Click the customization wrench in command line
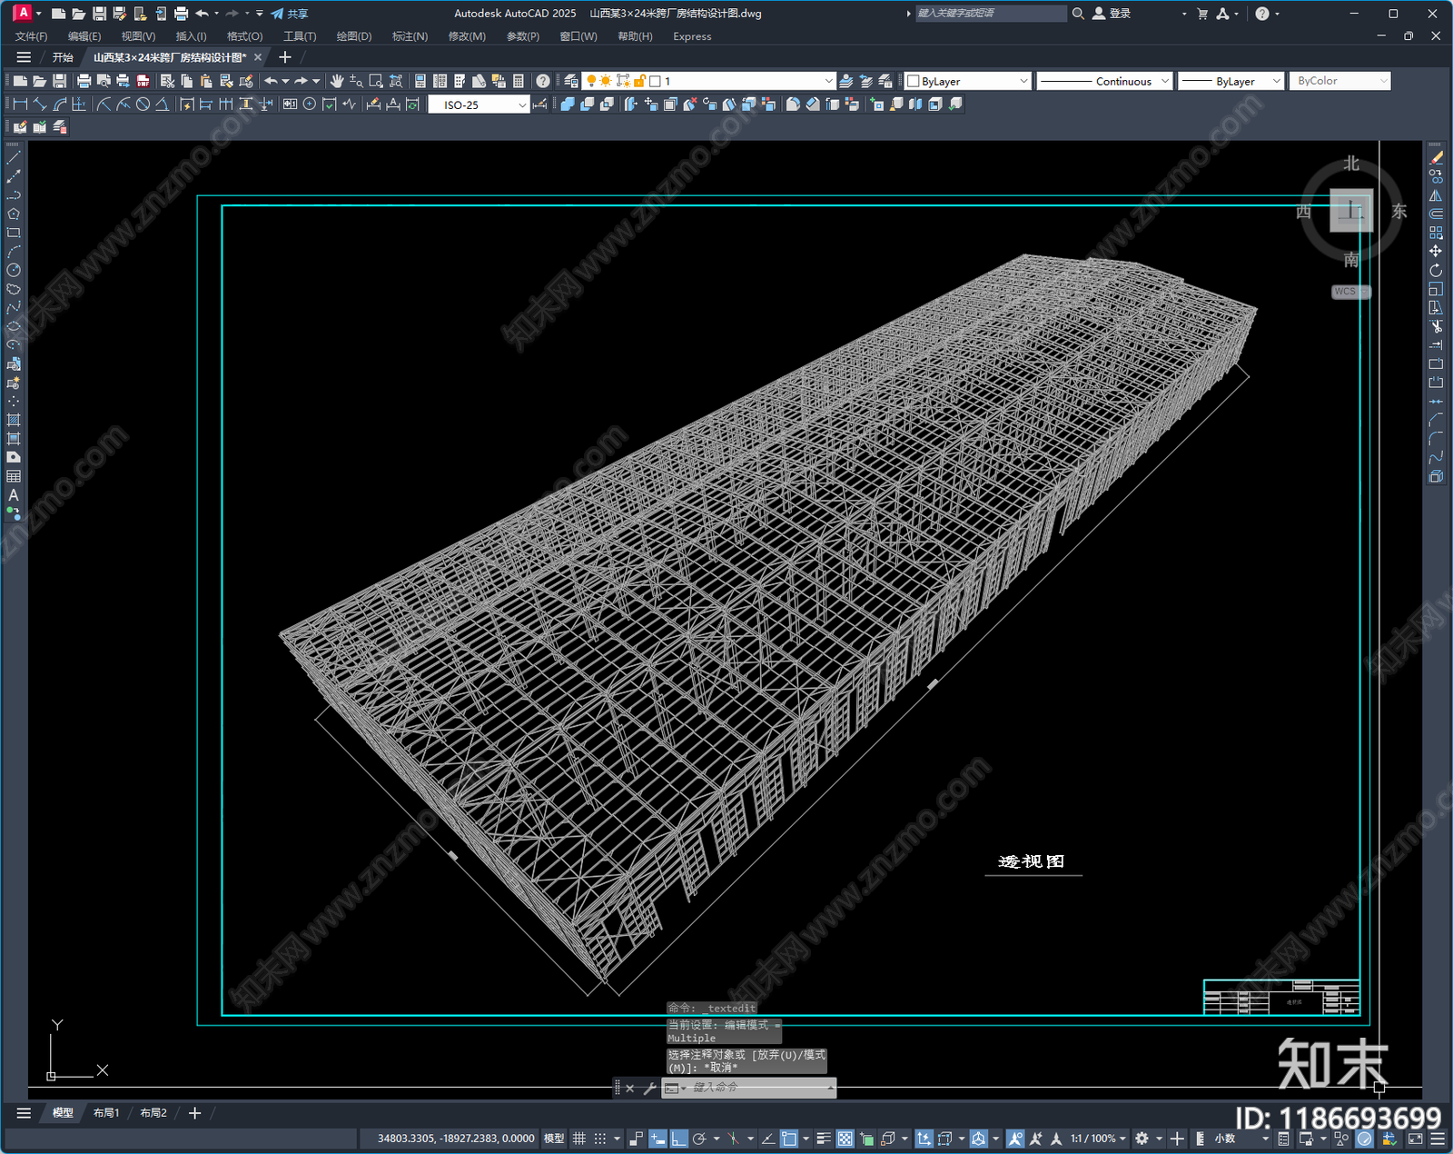 pos(649,1088)
